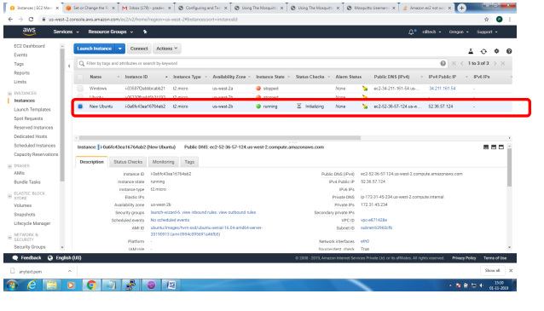Check the Windows instance checkbox
544x311 pixels.
coord(80,89)
